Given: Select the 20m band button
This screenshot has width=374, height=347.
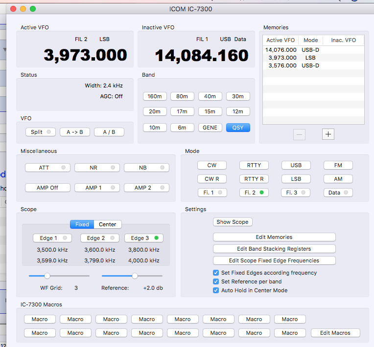Looking at the screenshot, I should coord(155,111).
